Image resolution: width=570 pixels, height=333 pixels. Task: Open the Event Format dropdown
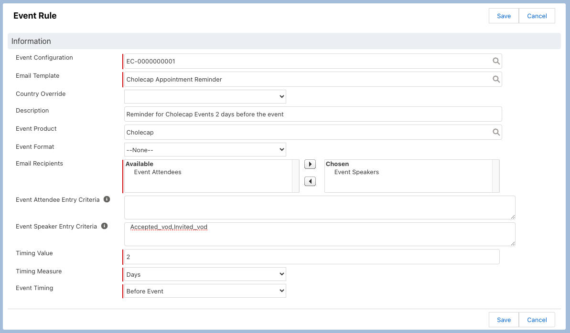pyautogui.click(x=205, y=150)
